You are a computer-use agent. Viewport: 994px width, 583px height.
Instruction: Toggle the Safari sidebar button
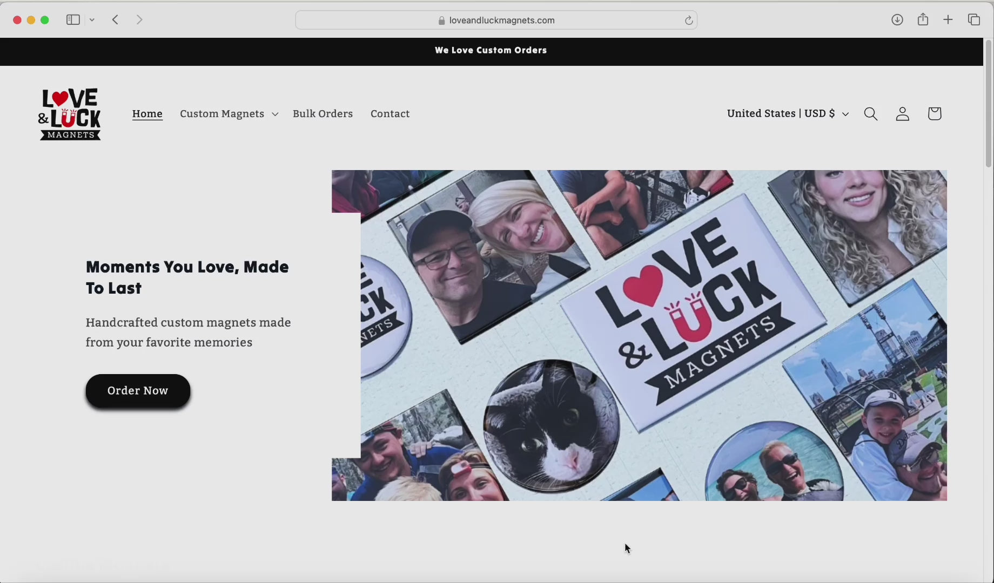(x=73, y=20)
